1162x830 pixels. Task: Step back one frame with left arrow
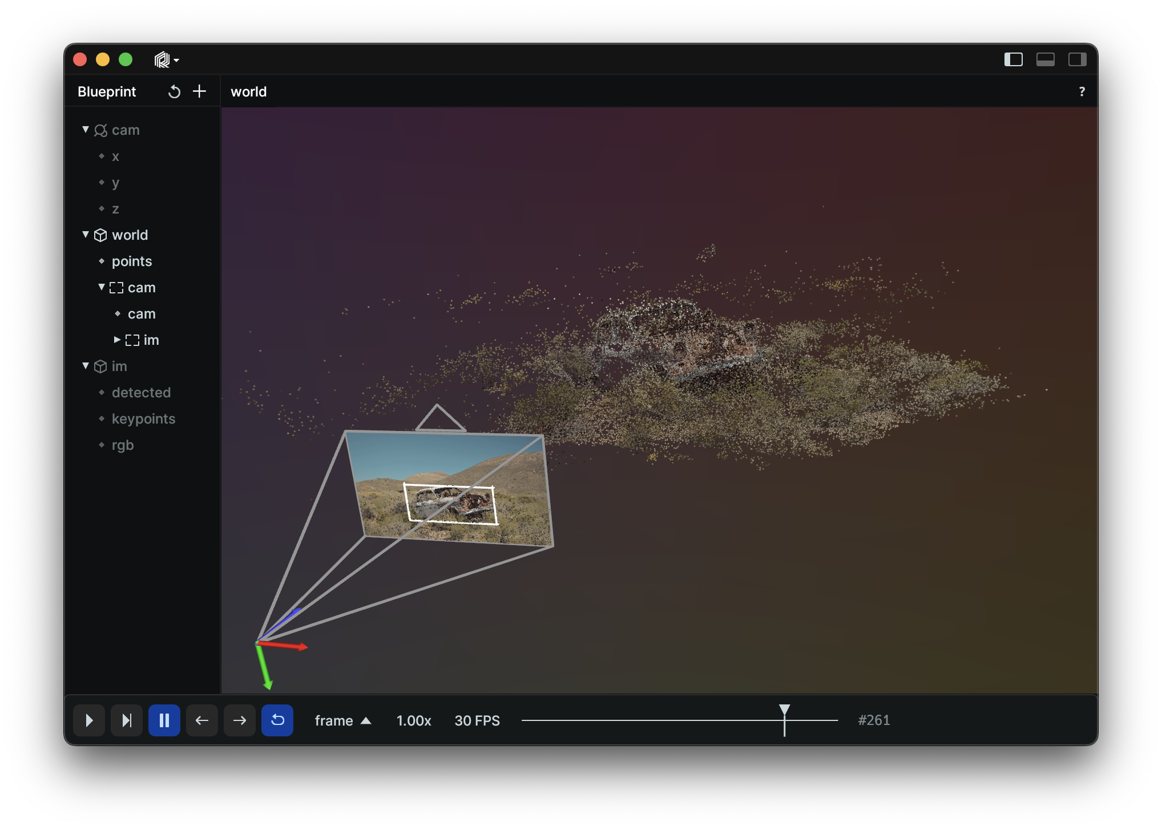(202, 720)
